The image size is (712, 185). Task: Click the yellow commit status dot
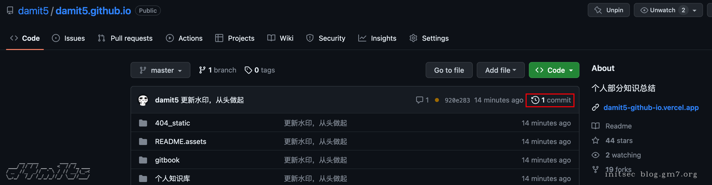click(437, 100)
